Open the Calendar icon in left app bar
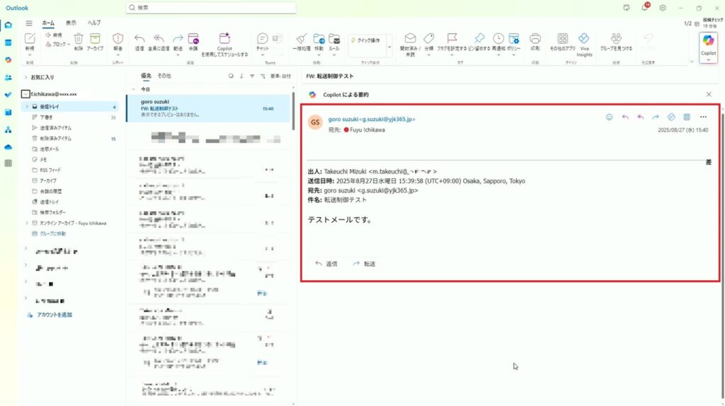This screenshot has height=406, width=725. (x=8, y=42)
